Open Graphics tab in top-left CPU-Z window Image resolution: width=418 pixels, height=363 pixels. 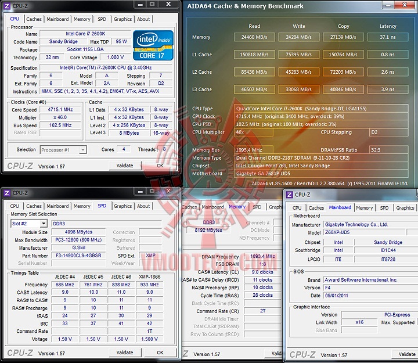(122, 19)
